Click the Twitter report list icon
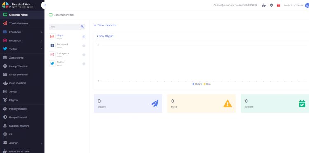 (x=52, y=64)
